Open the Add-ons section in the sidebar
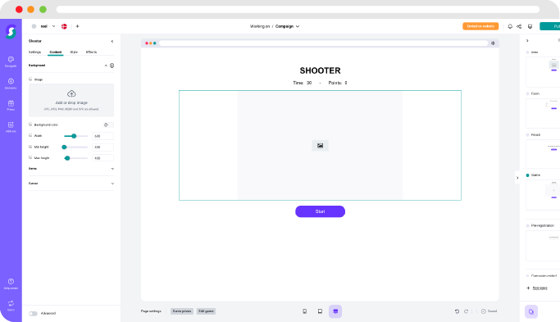The width and height of the screenshot is (560, 322). [11, 127]
